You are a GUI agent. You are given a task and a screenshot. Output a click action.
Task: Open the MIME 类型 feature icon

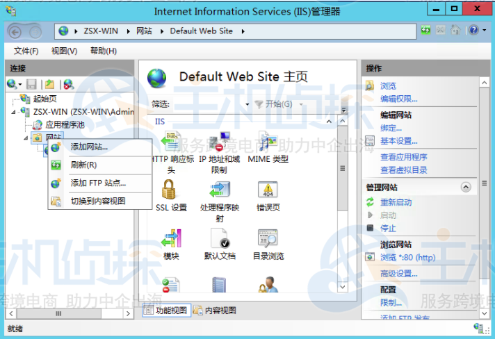[x=268, y=141]
